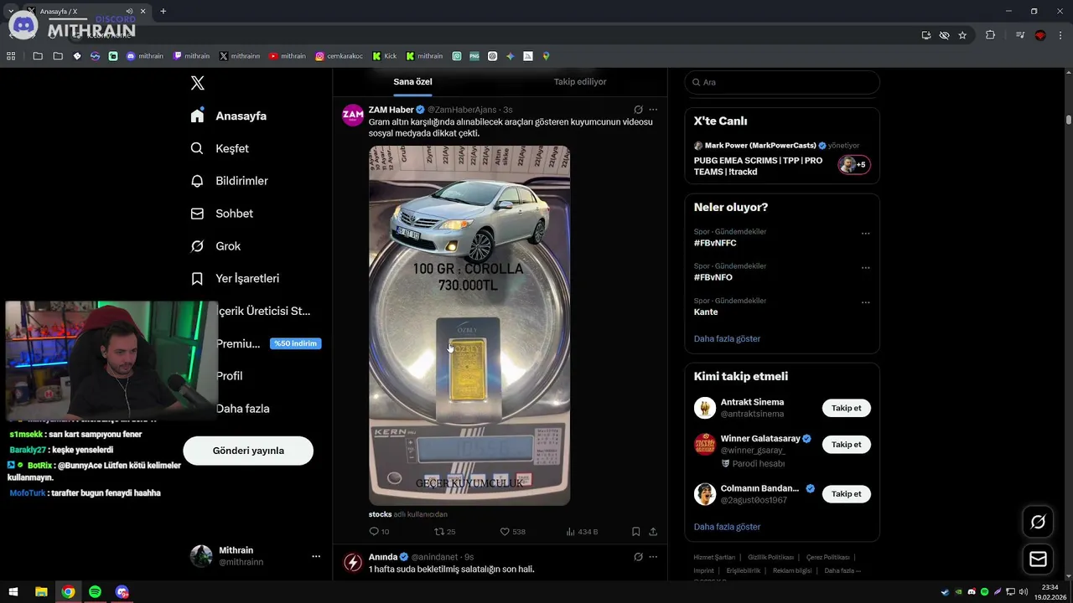1073x603 pixels.
Task: Follow Winner Galatasaray
Action: pos(846,445)
